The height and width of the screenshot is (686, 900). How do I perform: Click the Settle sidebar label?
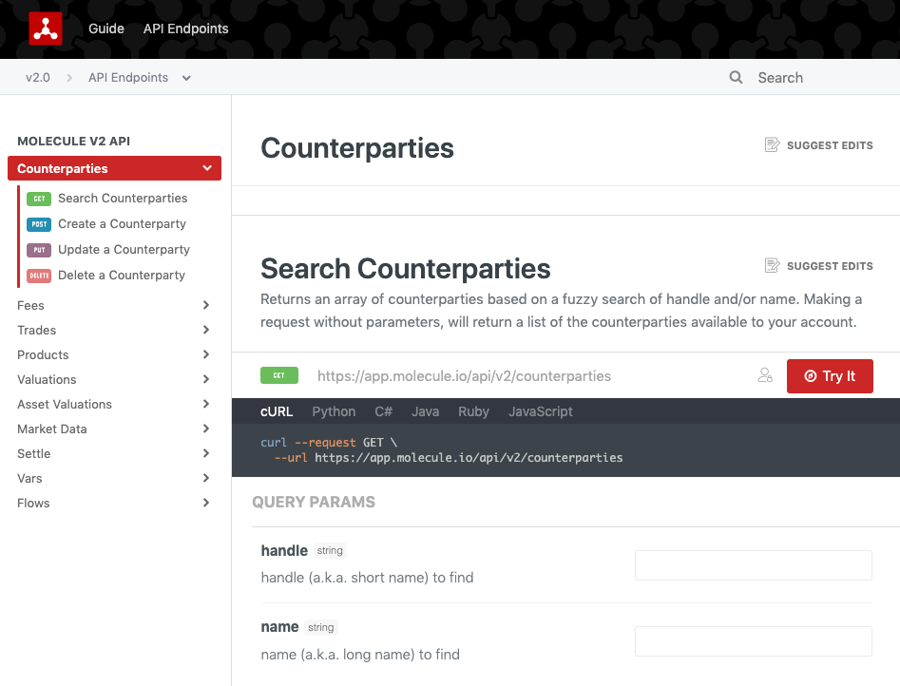[34, 453]
